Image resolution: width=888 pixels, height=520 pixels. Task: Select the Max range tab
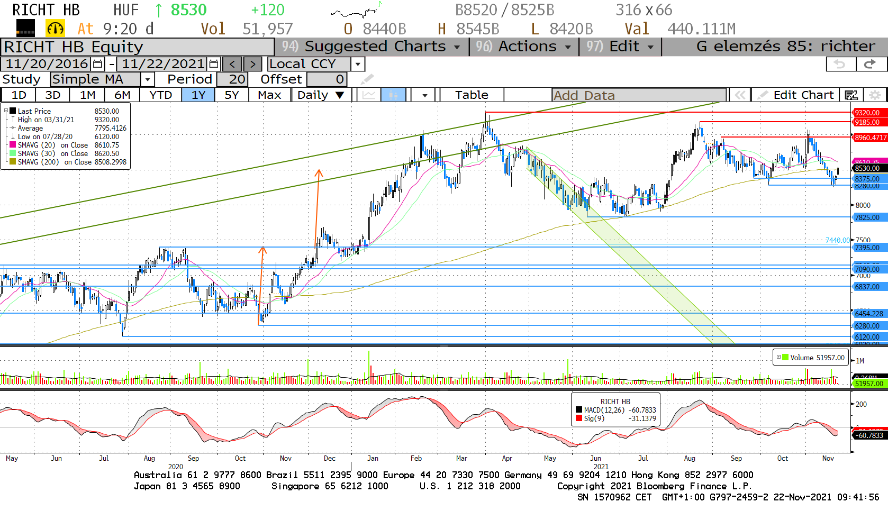pyautogui.click(x=269, y=95)
